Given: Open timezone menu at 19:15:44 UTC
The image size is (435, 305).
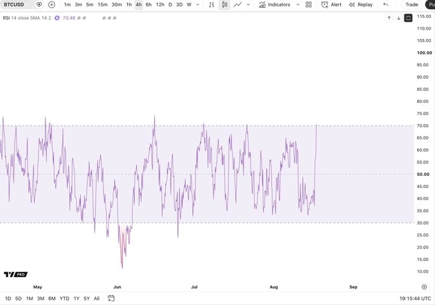Looking at the screenshot, I should click(x=415, y=299).
